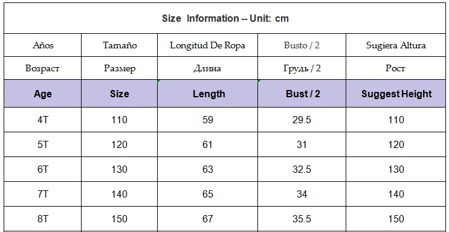Select the Size header cell
The width and height of the screenshot is (449, 232).
[120, 94]
